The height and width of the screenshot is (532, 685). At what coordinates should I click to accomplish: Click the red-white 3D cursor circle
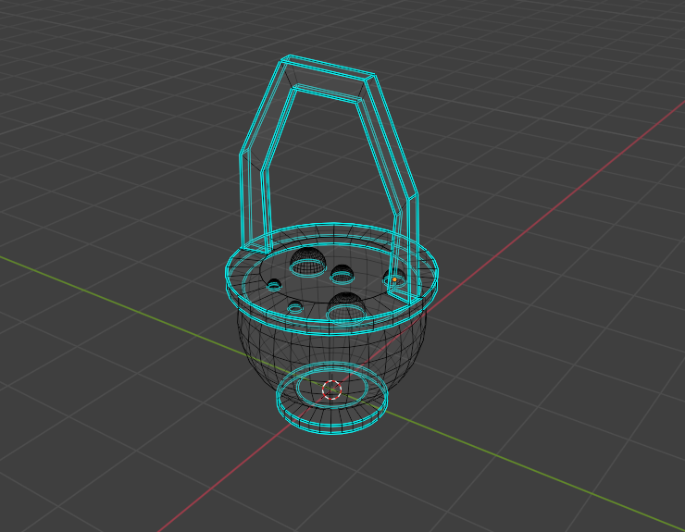pyautogui.click(x=331, y=390)
